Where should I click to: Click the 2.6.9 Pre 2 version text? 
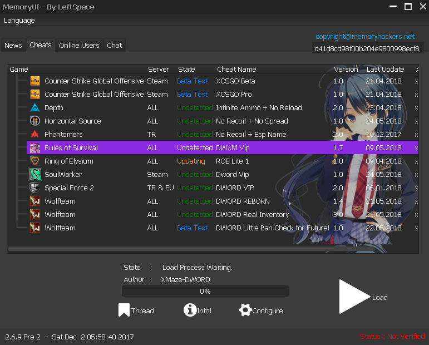23,337
